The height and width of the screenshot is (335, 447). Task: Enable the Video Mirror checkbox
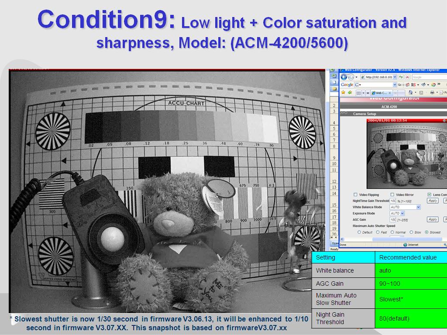pos(392,195)
